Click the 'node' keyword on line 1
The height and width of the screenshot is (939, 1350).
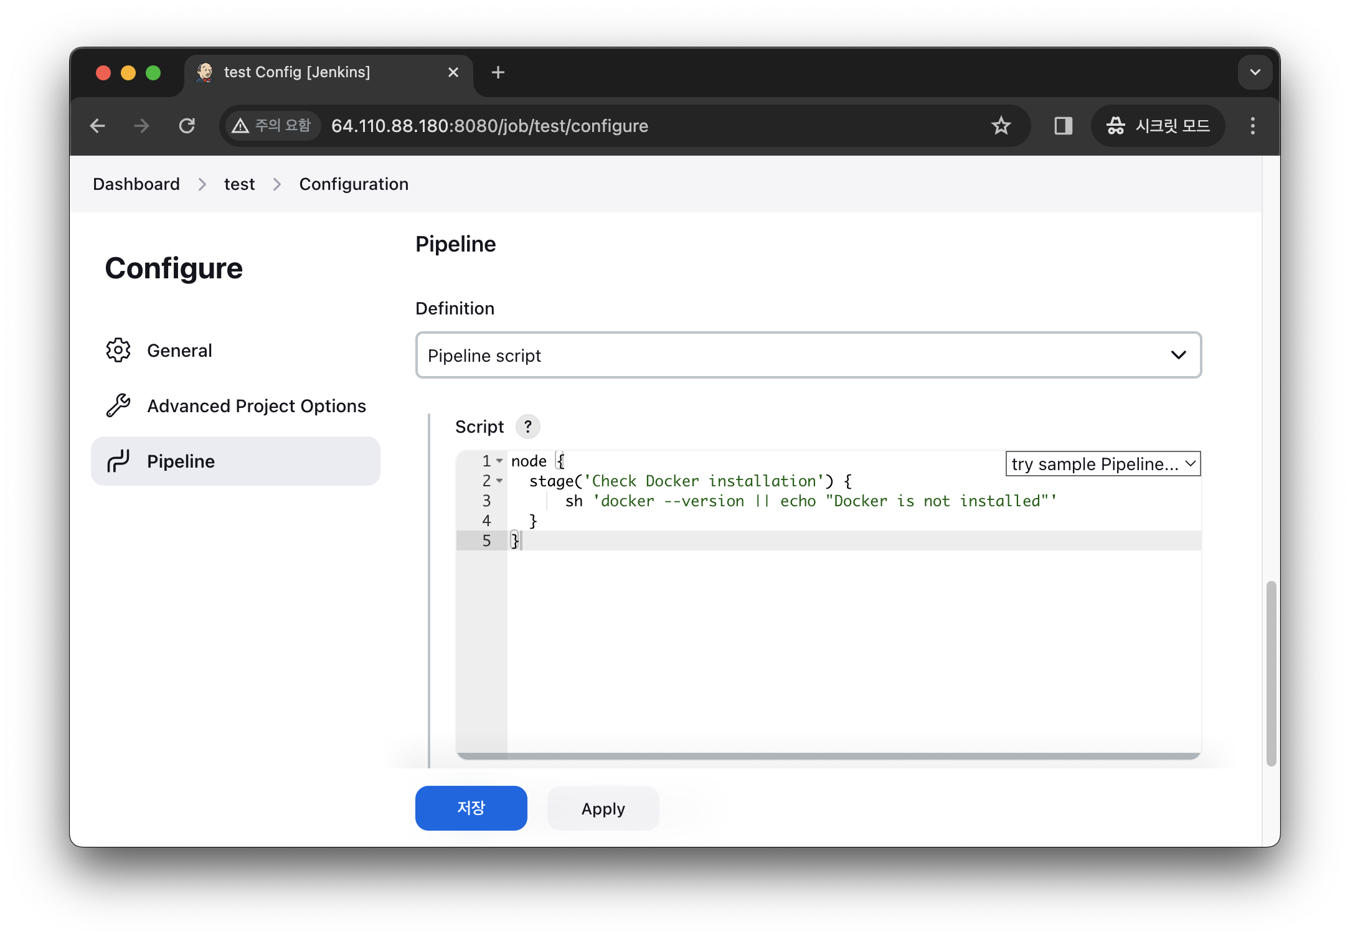529,461
